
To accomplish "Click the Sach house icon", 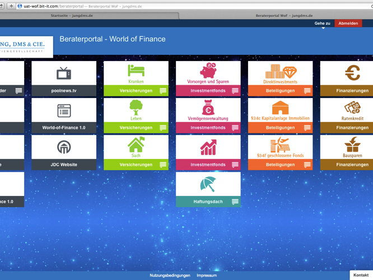I will pos(136,144).
